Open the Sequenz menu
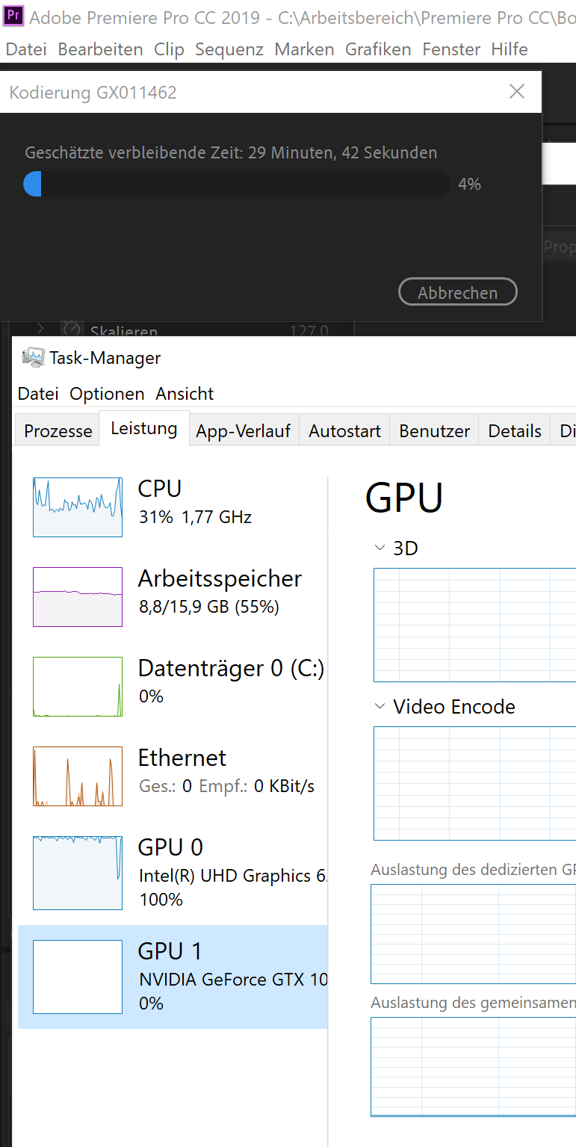Screen dimensions: 576x1147 pos(229,49)
